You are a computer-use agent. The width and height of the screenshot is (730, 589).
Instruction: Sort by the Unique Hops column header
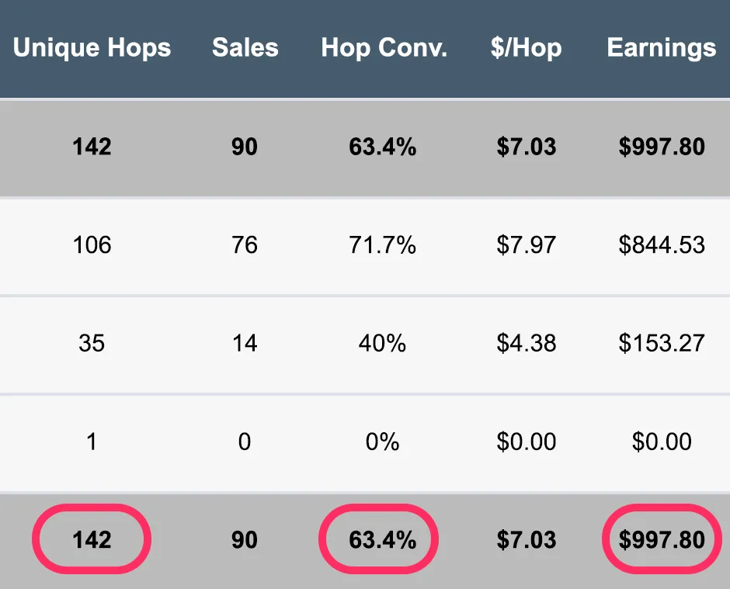tap(92, 48)
